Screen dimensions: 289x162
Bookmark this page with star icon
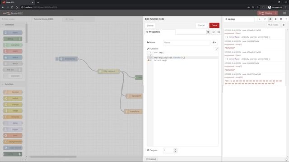click(x=258, y=7)
